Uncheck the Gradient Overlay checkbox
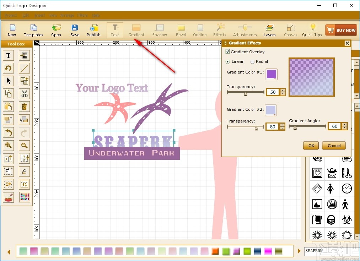 (227, 51)
